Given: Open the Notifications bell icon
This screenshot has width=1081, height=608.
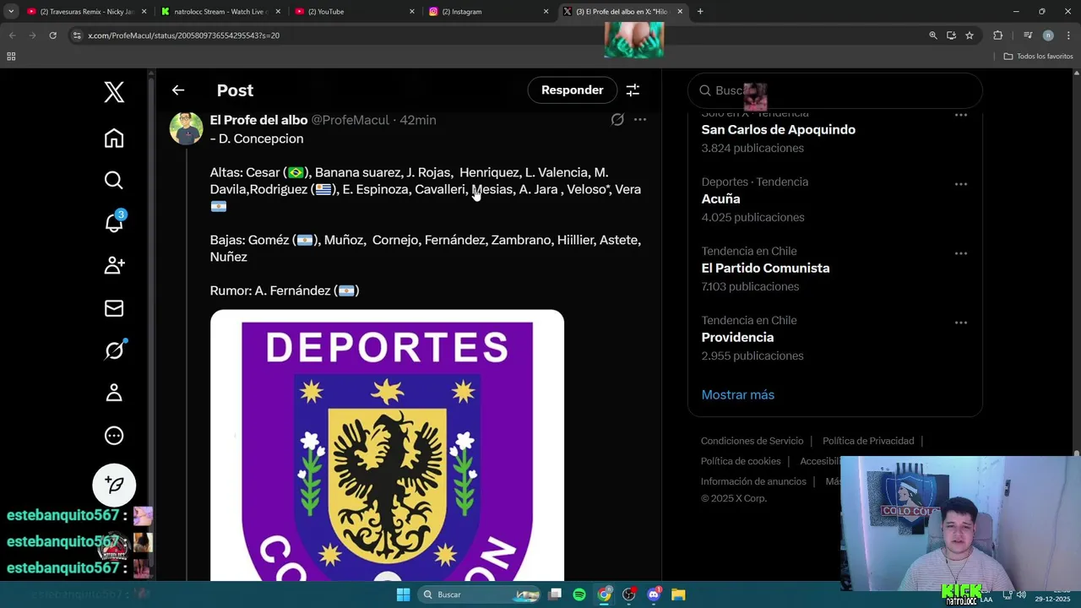Looking at the screenshot, I should click(114, 222).
